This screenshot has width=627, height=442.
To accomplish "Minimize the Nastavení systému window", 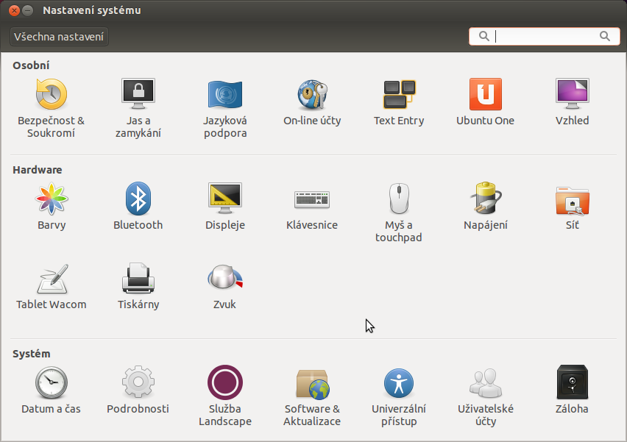I will pos(27,10).
